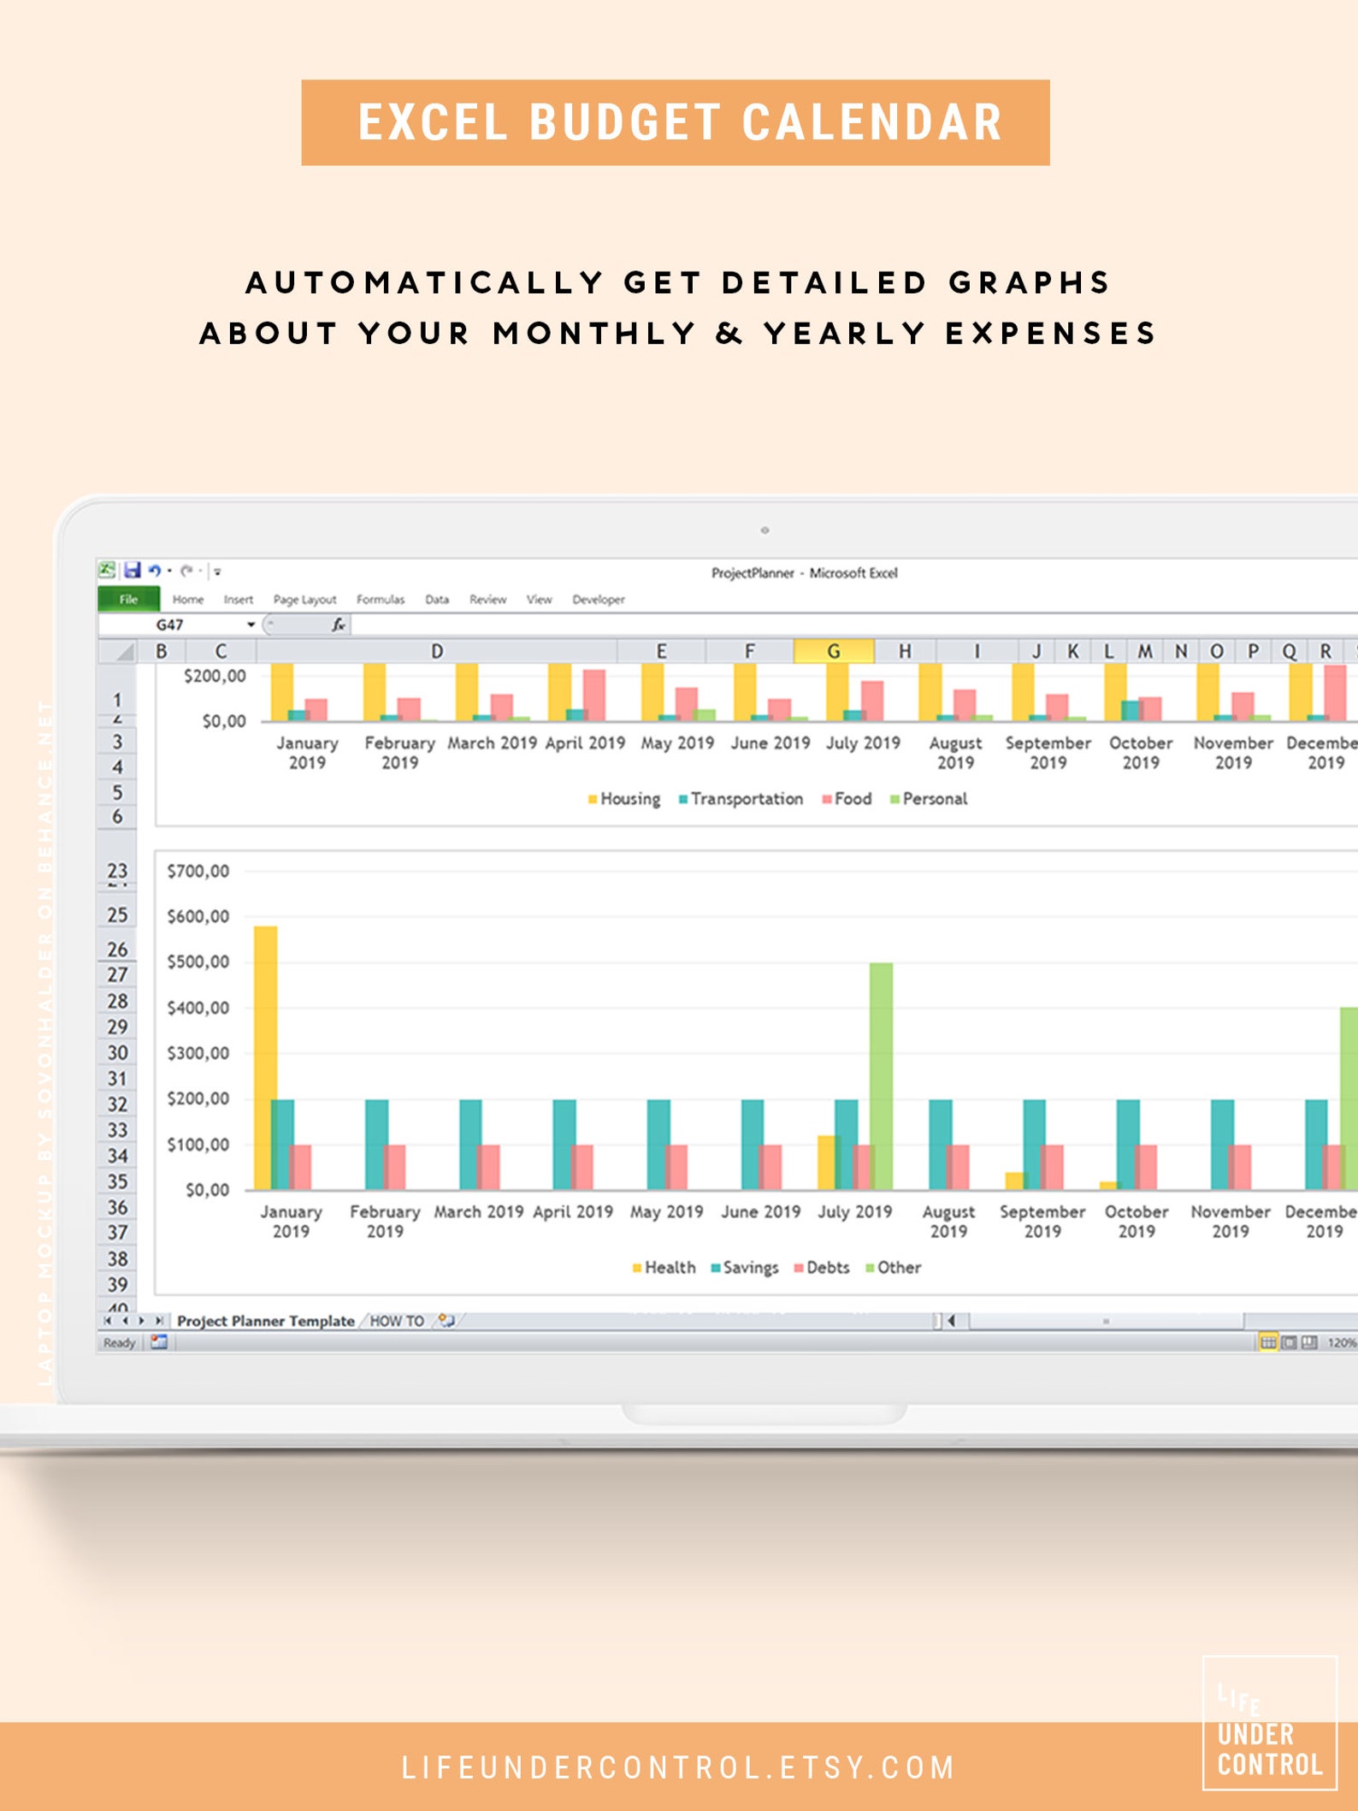Click the Redo arrow icon

186,571
